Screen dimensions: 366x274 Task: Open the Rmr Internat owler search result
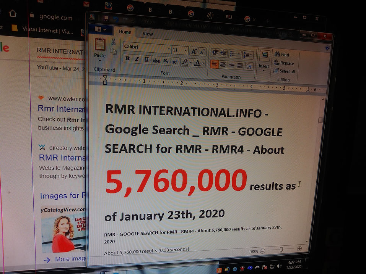point(62,109)
